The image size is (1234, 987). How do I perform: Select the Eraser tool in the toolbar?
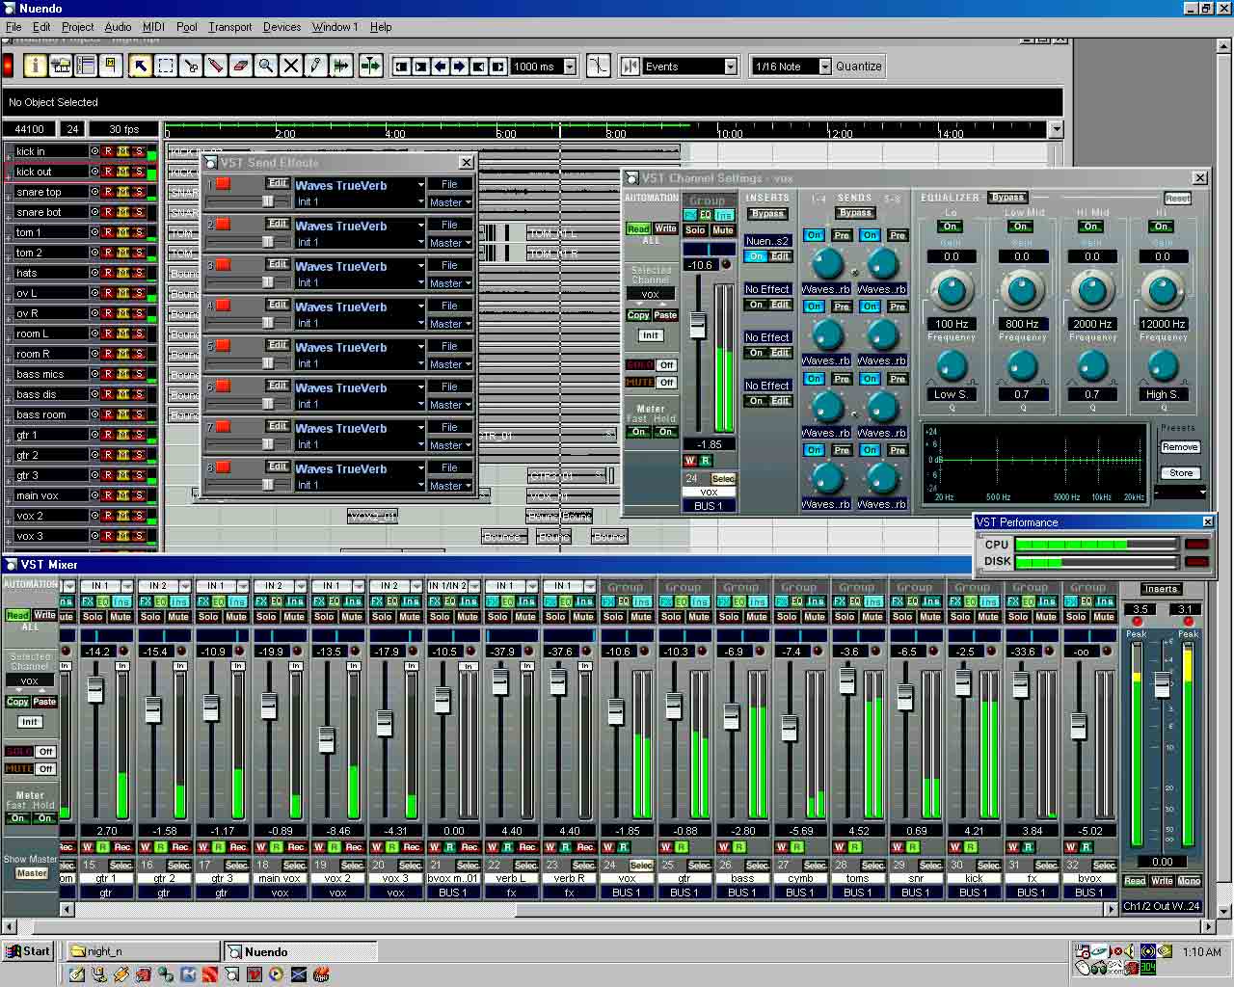click(x=240, y=66)
